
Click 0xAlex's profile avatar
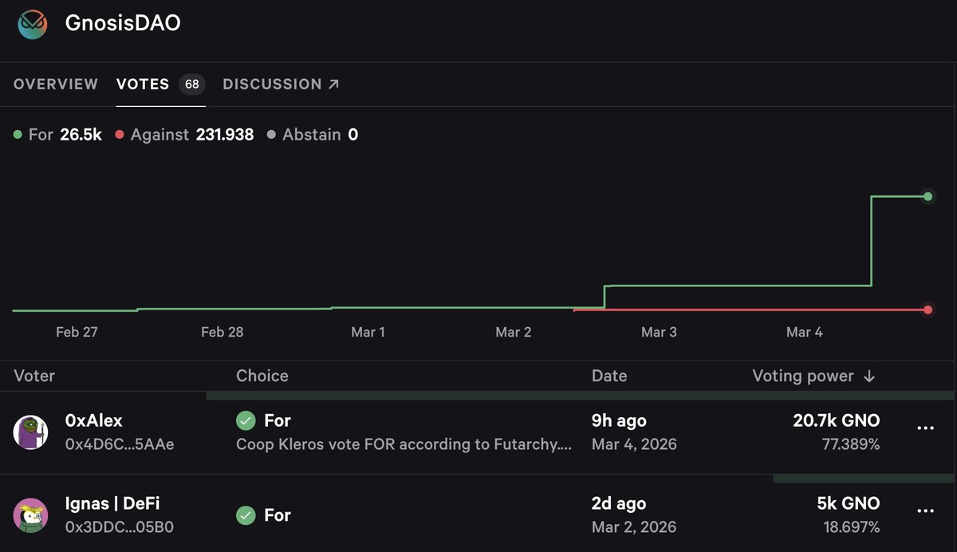pyautogui.click(x=30, y=432)
